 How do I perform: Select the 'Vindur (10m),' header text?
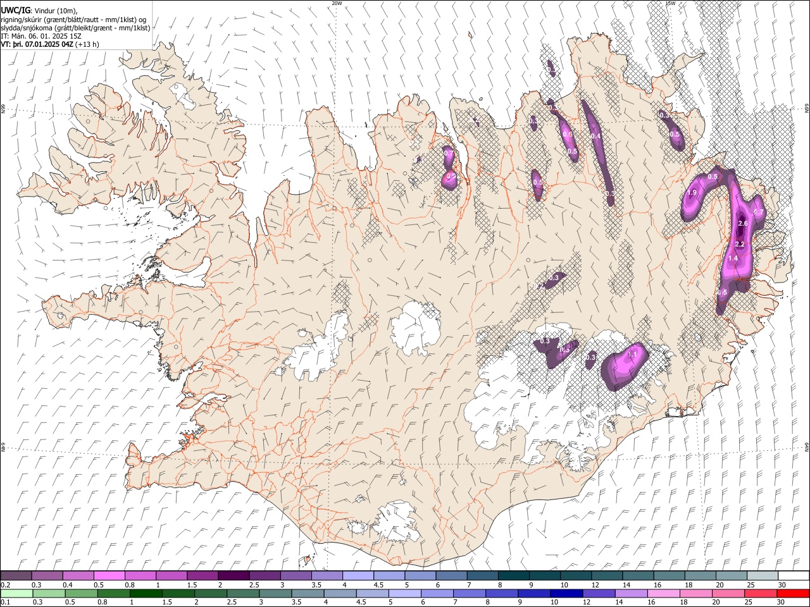55,11
